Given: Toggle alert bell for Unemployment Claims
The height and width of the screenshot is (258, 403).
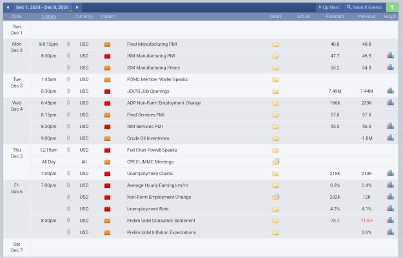Looking at the screenshot, I should [x=68, y=173].
